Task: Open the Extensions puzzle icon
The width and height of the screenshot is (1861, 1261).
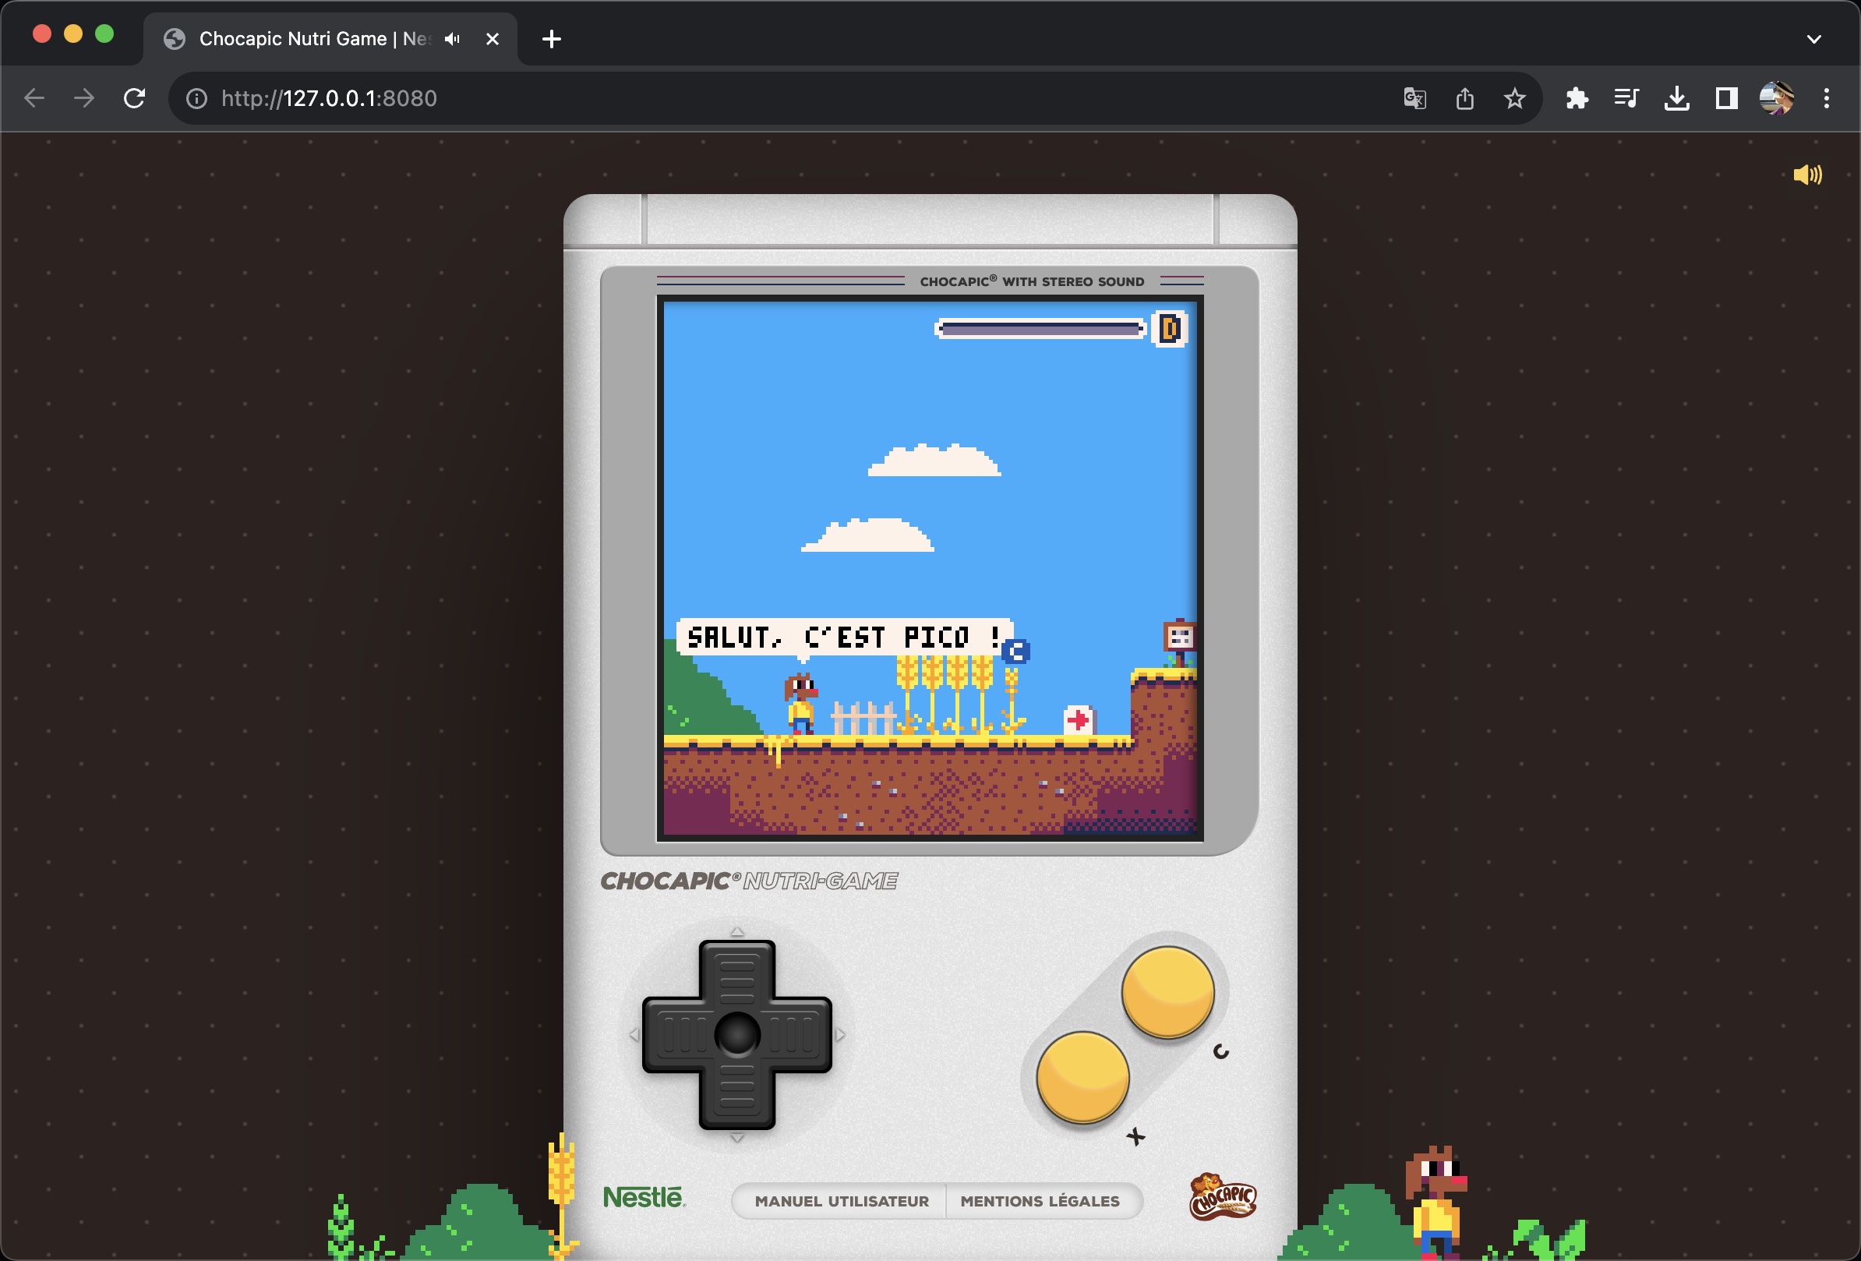Action: tap(1576, 98)
